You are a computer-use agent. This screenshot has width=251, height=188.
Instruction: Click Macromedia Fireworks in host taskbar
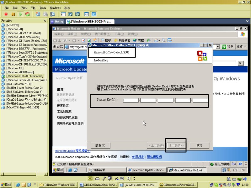[178, 185]
